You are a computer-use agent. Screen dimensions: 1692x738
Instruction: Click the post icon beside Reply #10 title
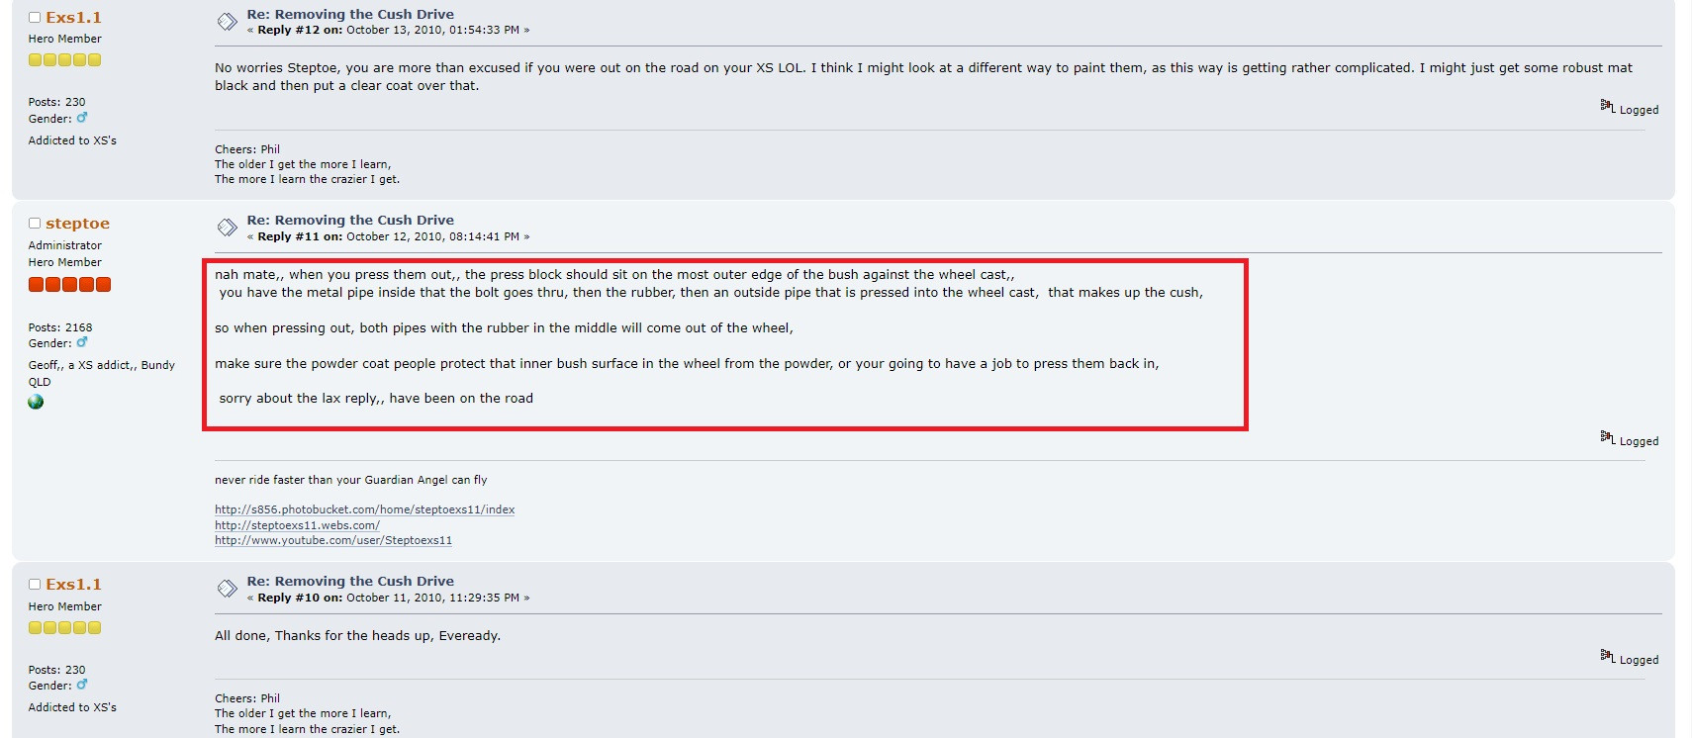[227, 589]
